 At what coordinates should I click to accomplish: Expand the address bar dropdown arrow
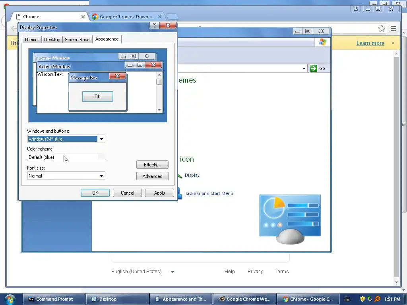click(x=304, y=68)
